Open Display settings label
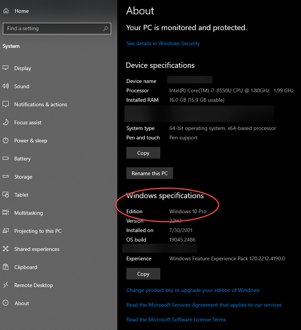The height and width of the screenshot is (330, 301). pyautogui.click(x=23, y=69)
